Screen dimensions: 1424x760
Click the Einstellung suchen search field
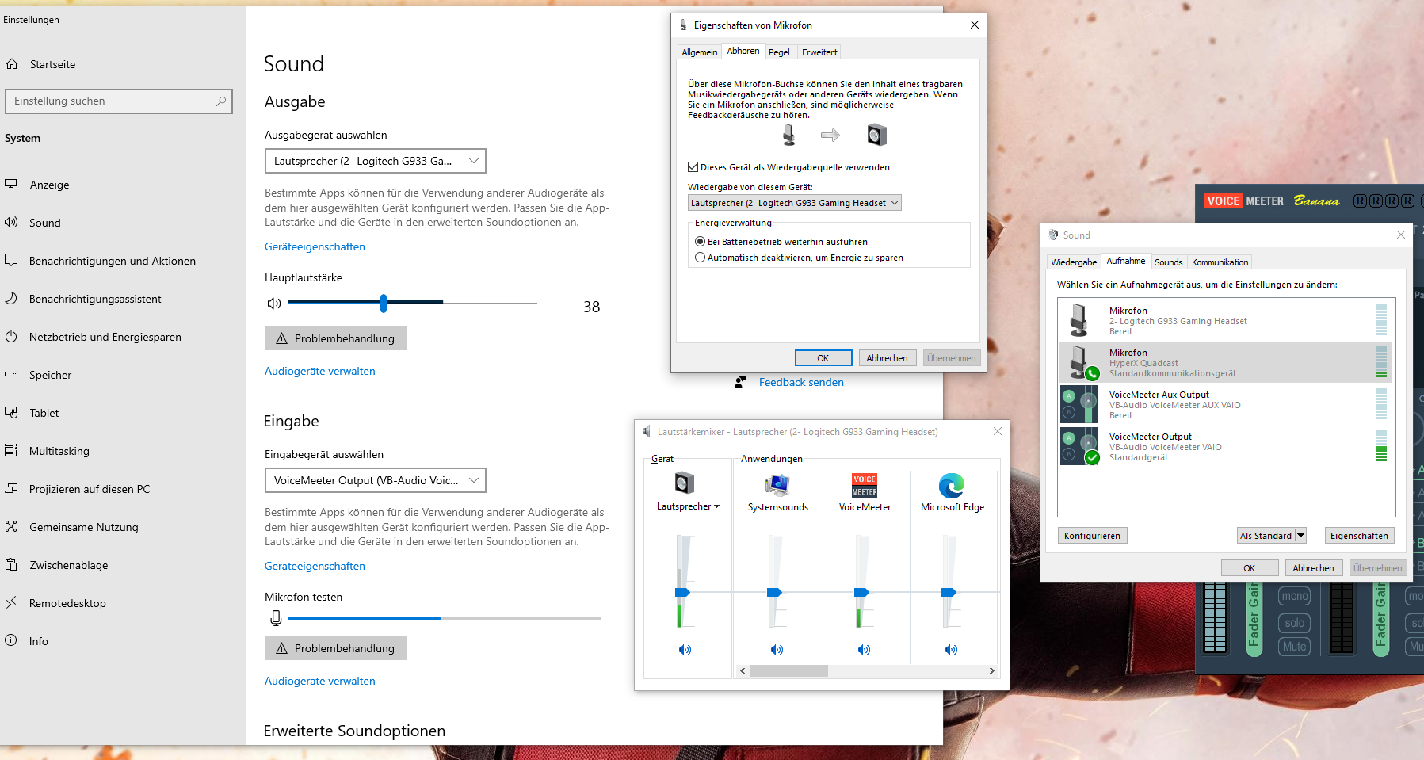pos(119,101)
